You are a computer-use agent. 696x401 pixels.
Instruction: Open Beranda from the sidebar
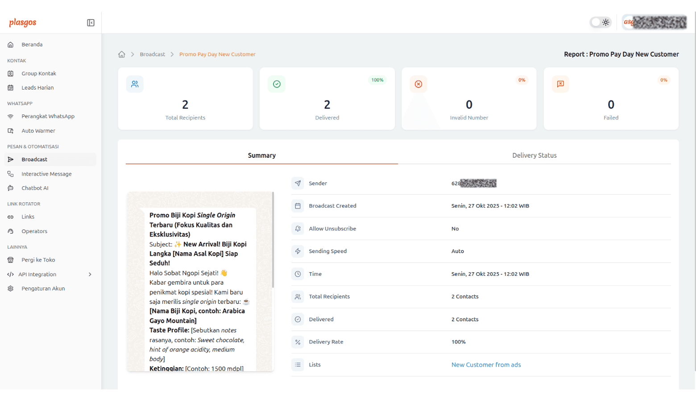pyautogui.click(x=32, y=45)
